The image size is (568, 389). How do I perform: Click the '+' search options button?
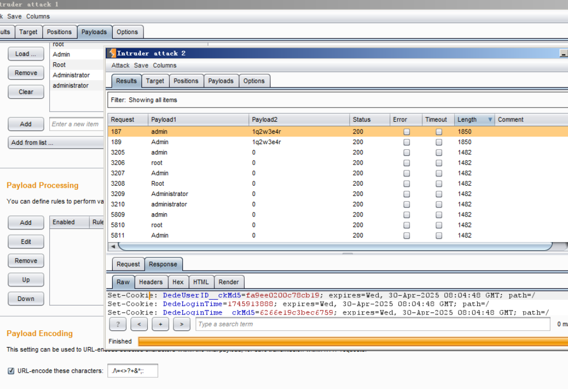click(x=160, y=324)
